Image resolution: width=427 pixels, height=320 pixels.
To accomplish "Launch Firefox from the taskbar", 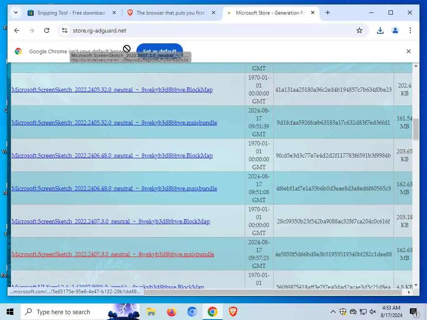I will click(x=171, y=312).
